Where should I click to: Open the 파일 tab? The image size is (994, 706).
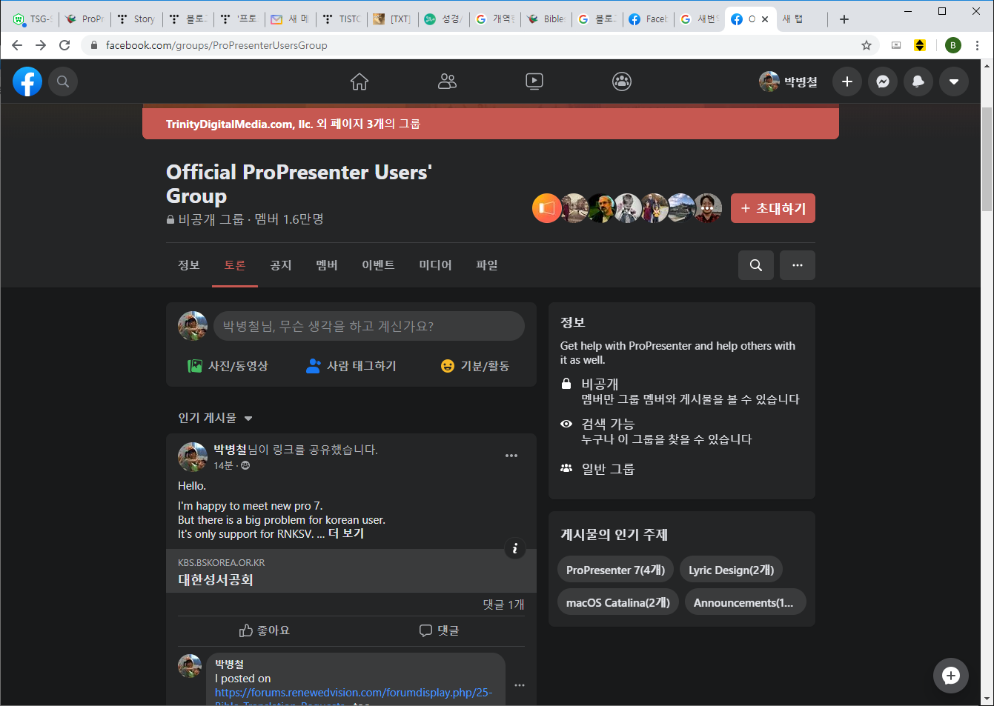coord(487,265)
